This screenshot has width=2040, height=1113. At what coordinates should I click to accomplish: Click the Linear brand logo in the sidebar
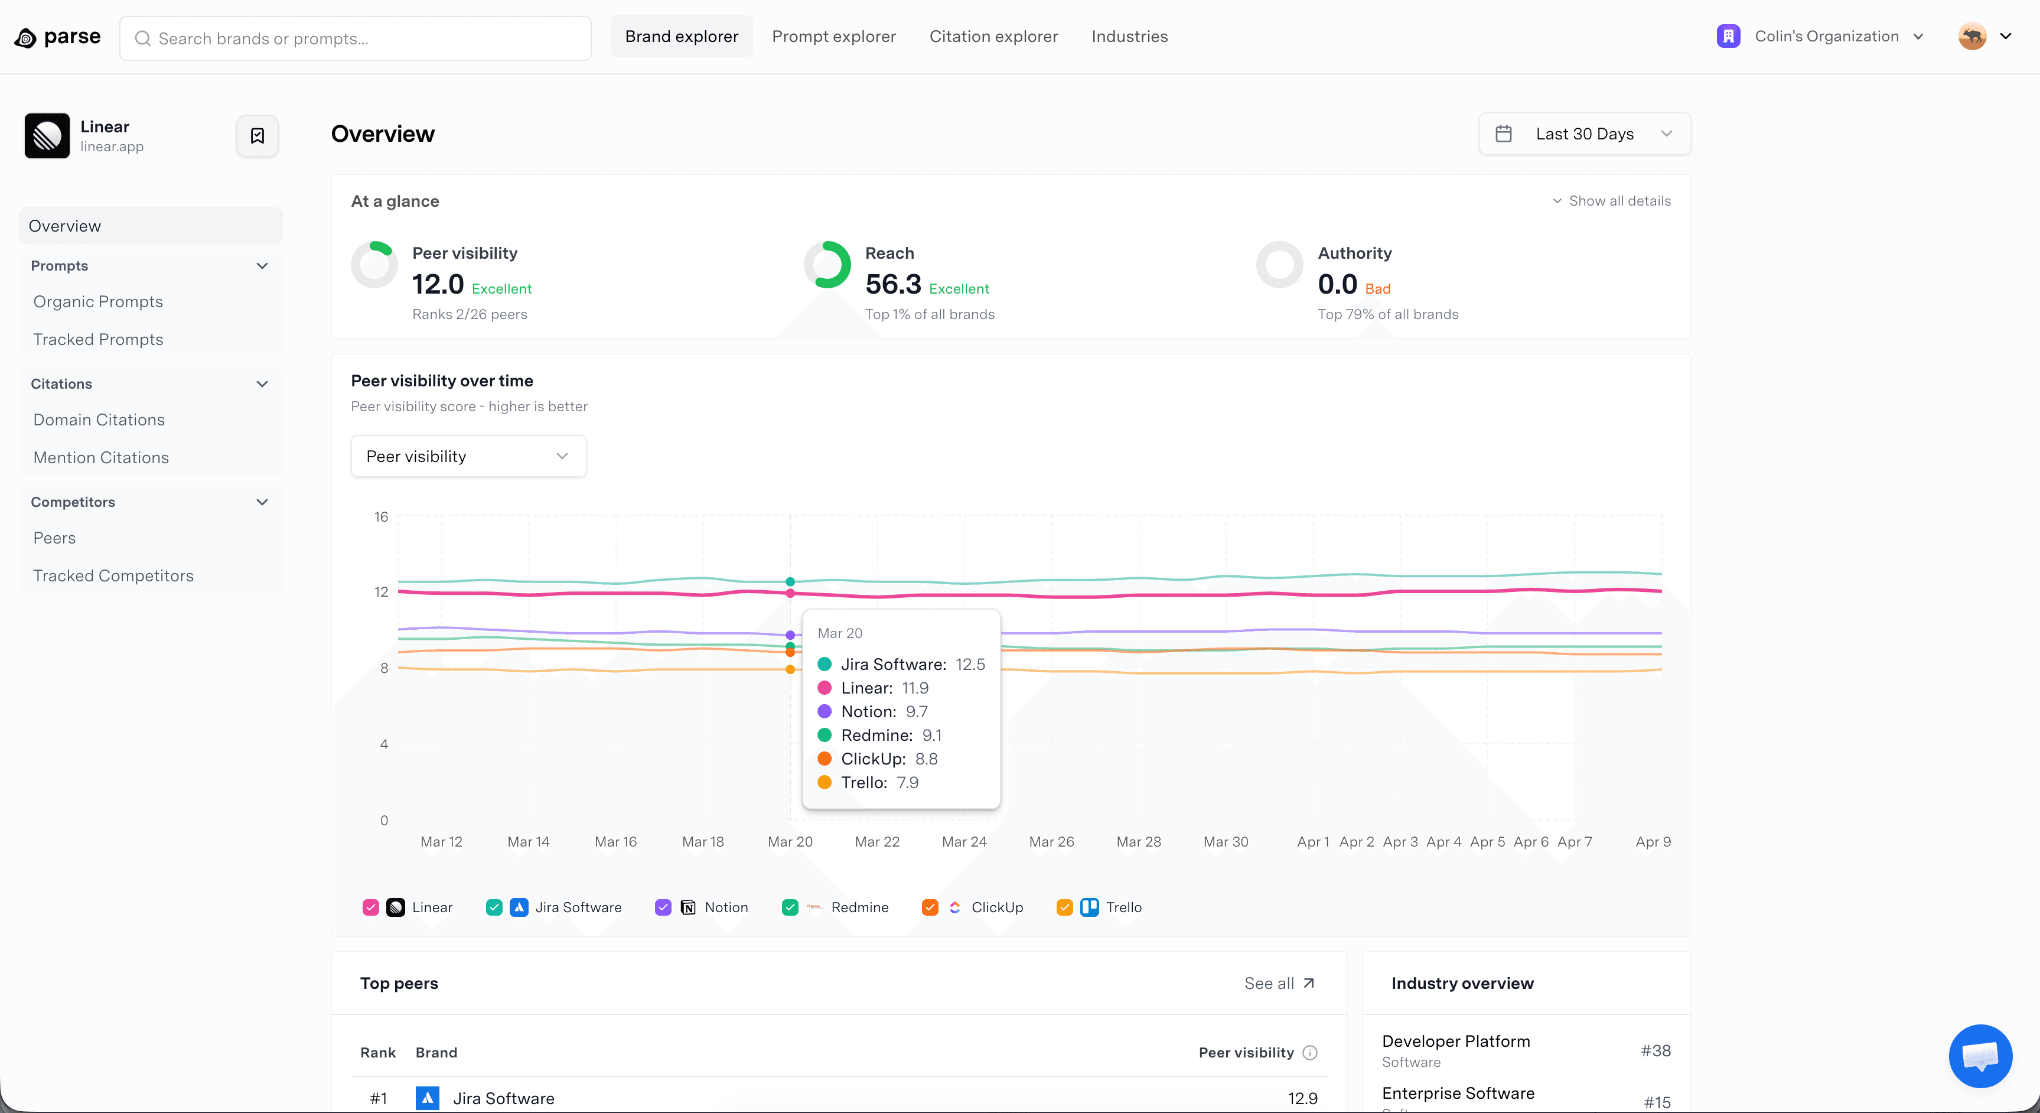(47, 135)
